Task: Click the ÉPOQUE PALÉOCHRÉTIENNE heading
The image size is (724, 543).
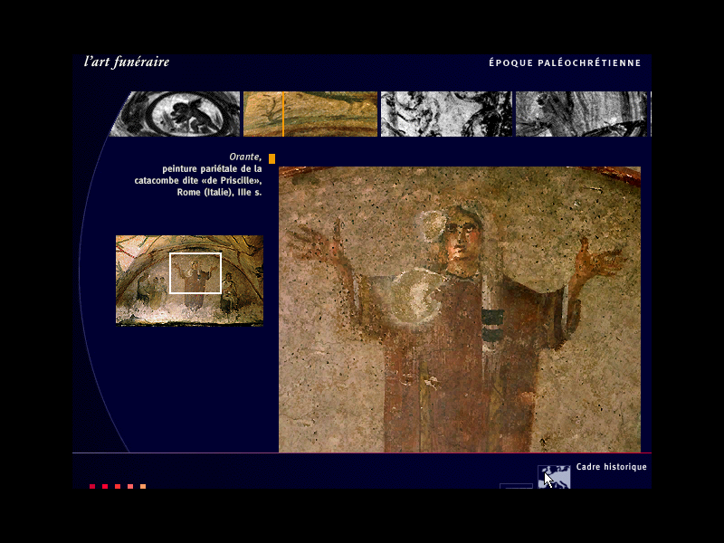Action: [x=565, y=62]
